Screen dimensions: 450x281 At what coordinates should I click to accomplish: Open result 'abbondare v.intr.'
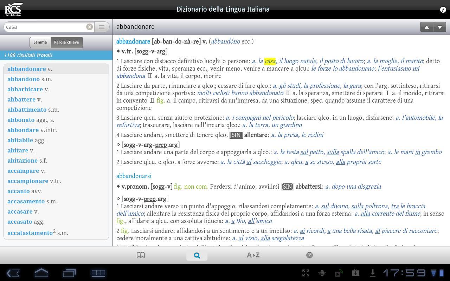pyautogui.click(x=56, y=130)
